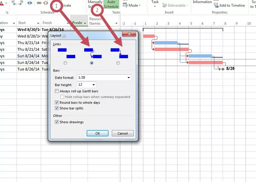Image resolution: width=256 pixels, height=182 pixels.
Task: Click the Mode icon in Tasks group
Action: coord(125,5)
